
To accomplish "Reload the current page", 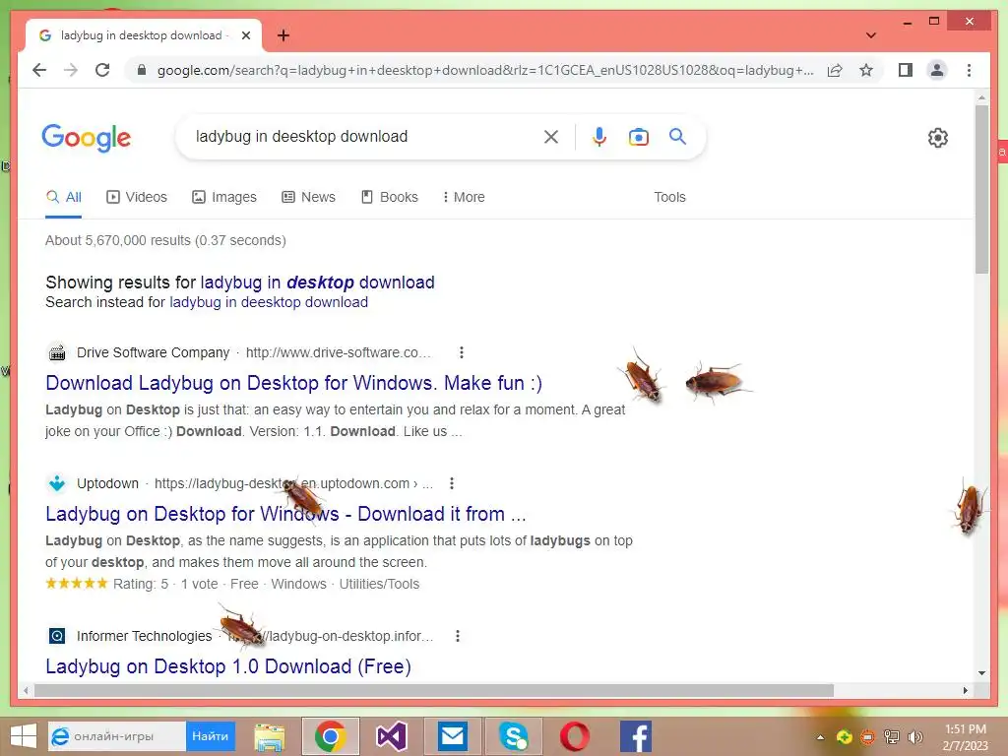I will (x=102, y=70).
